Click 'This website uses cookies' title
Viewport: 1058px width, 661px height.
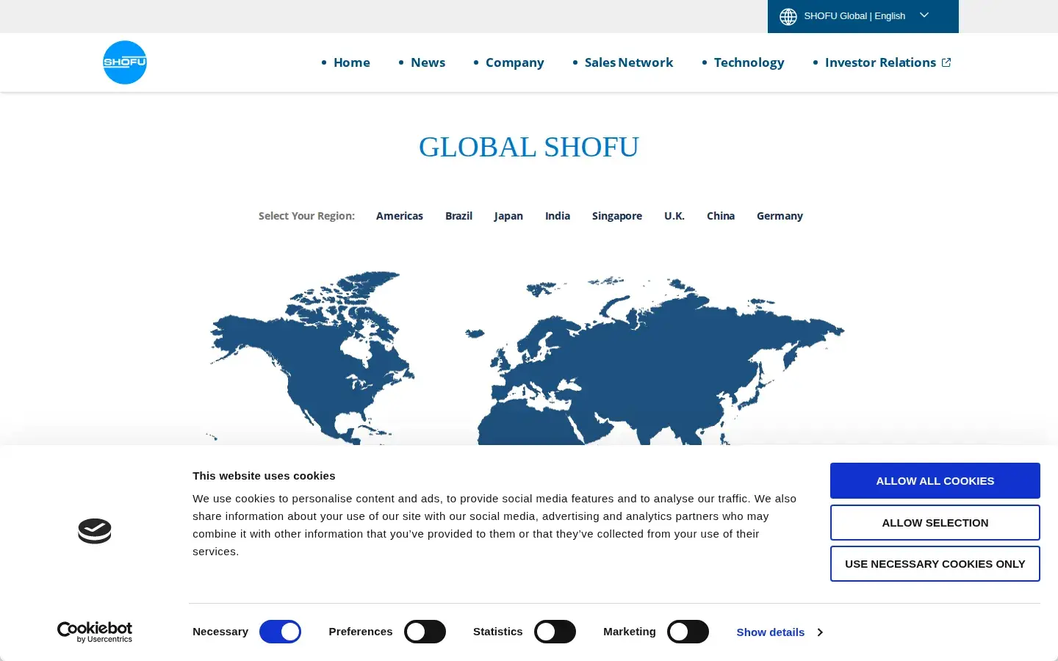click(x=264, y=476)
